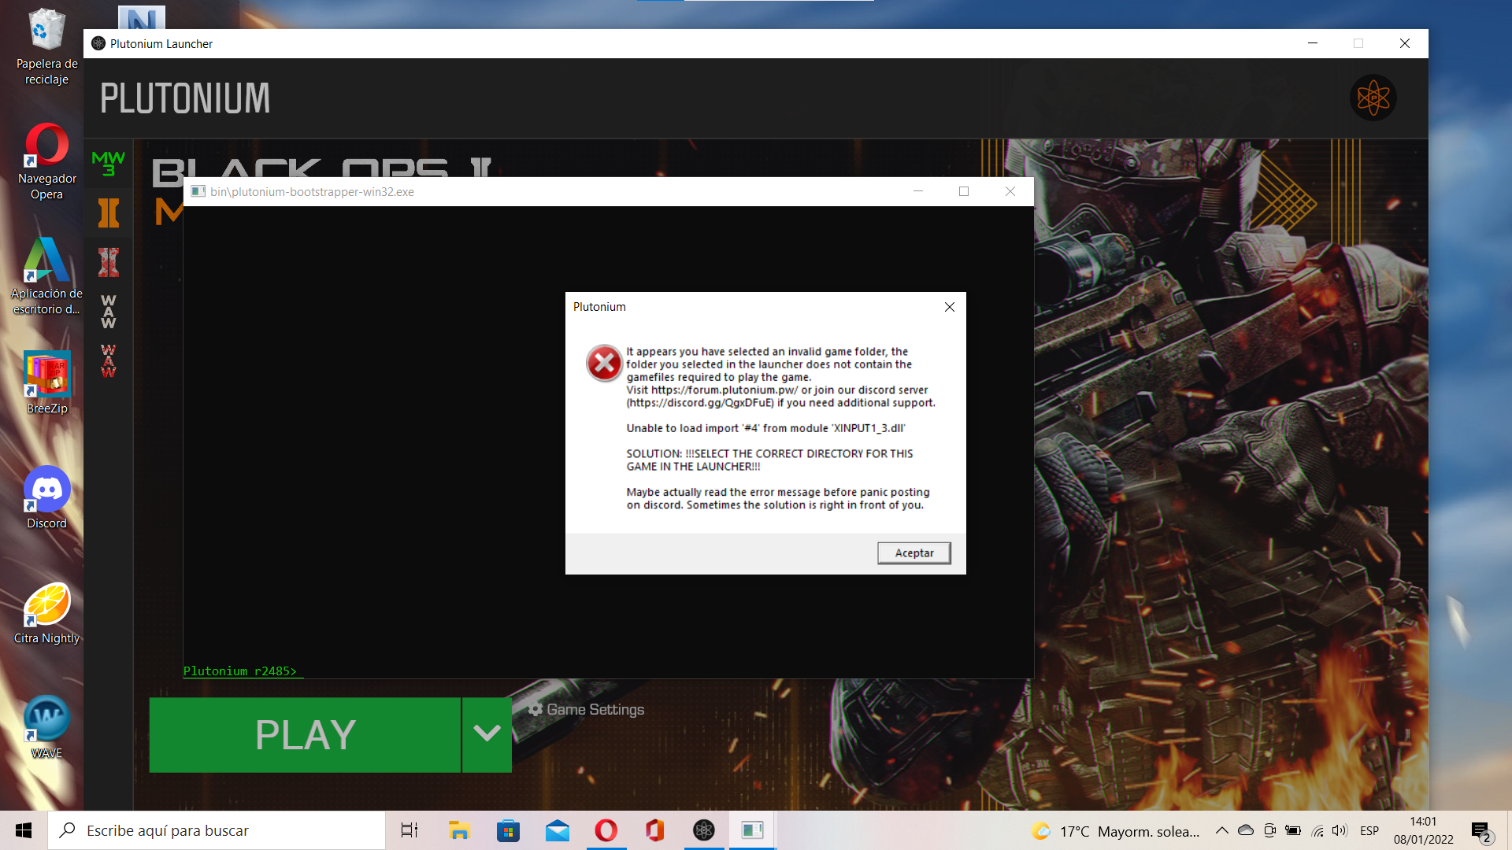Open Office app from taskbar
Screen dimensions: 1512x850
pyautogui.click(x=655, y=830)
